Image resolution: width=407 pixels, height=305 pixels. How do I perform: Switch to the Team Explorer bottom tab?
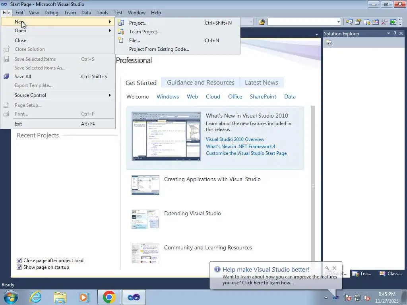click(362, 274)
